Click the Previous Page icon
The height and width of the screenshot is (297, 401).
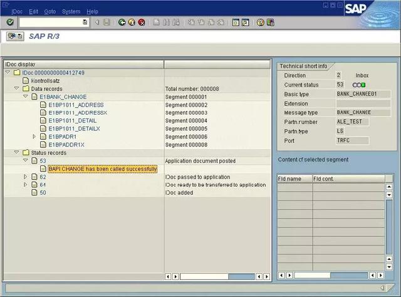click(x=201, y=23)
